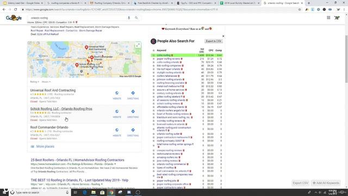348x196 pixels.
Task: Open File Explorer from the taskbar
Action: pos(94,192)
